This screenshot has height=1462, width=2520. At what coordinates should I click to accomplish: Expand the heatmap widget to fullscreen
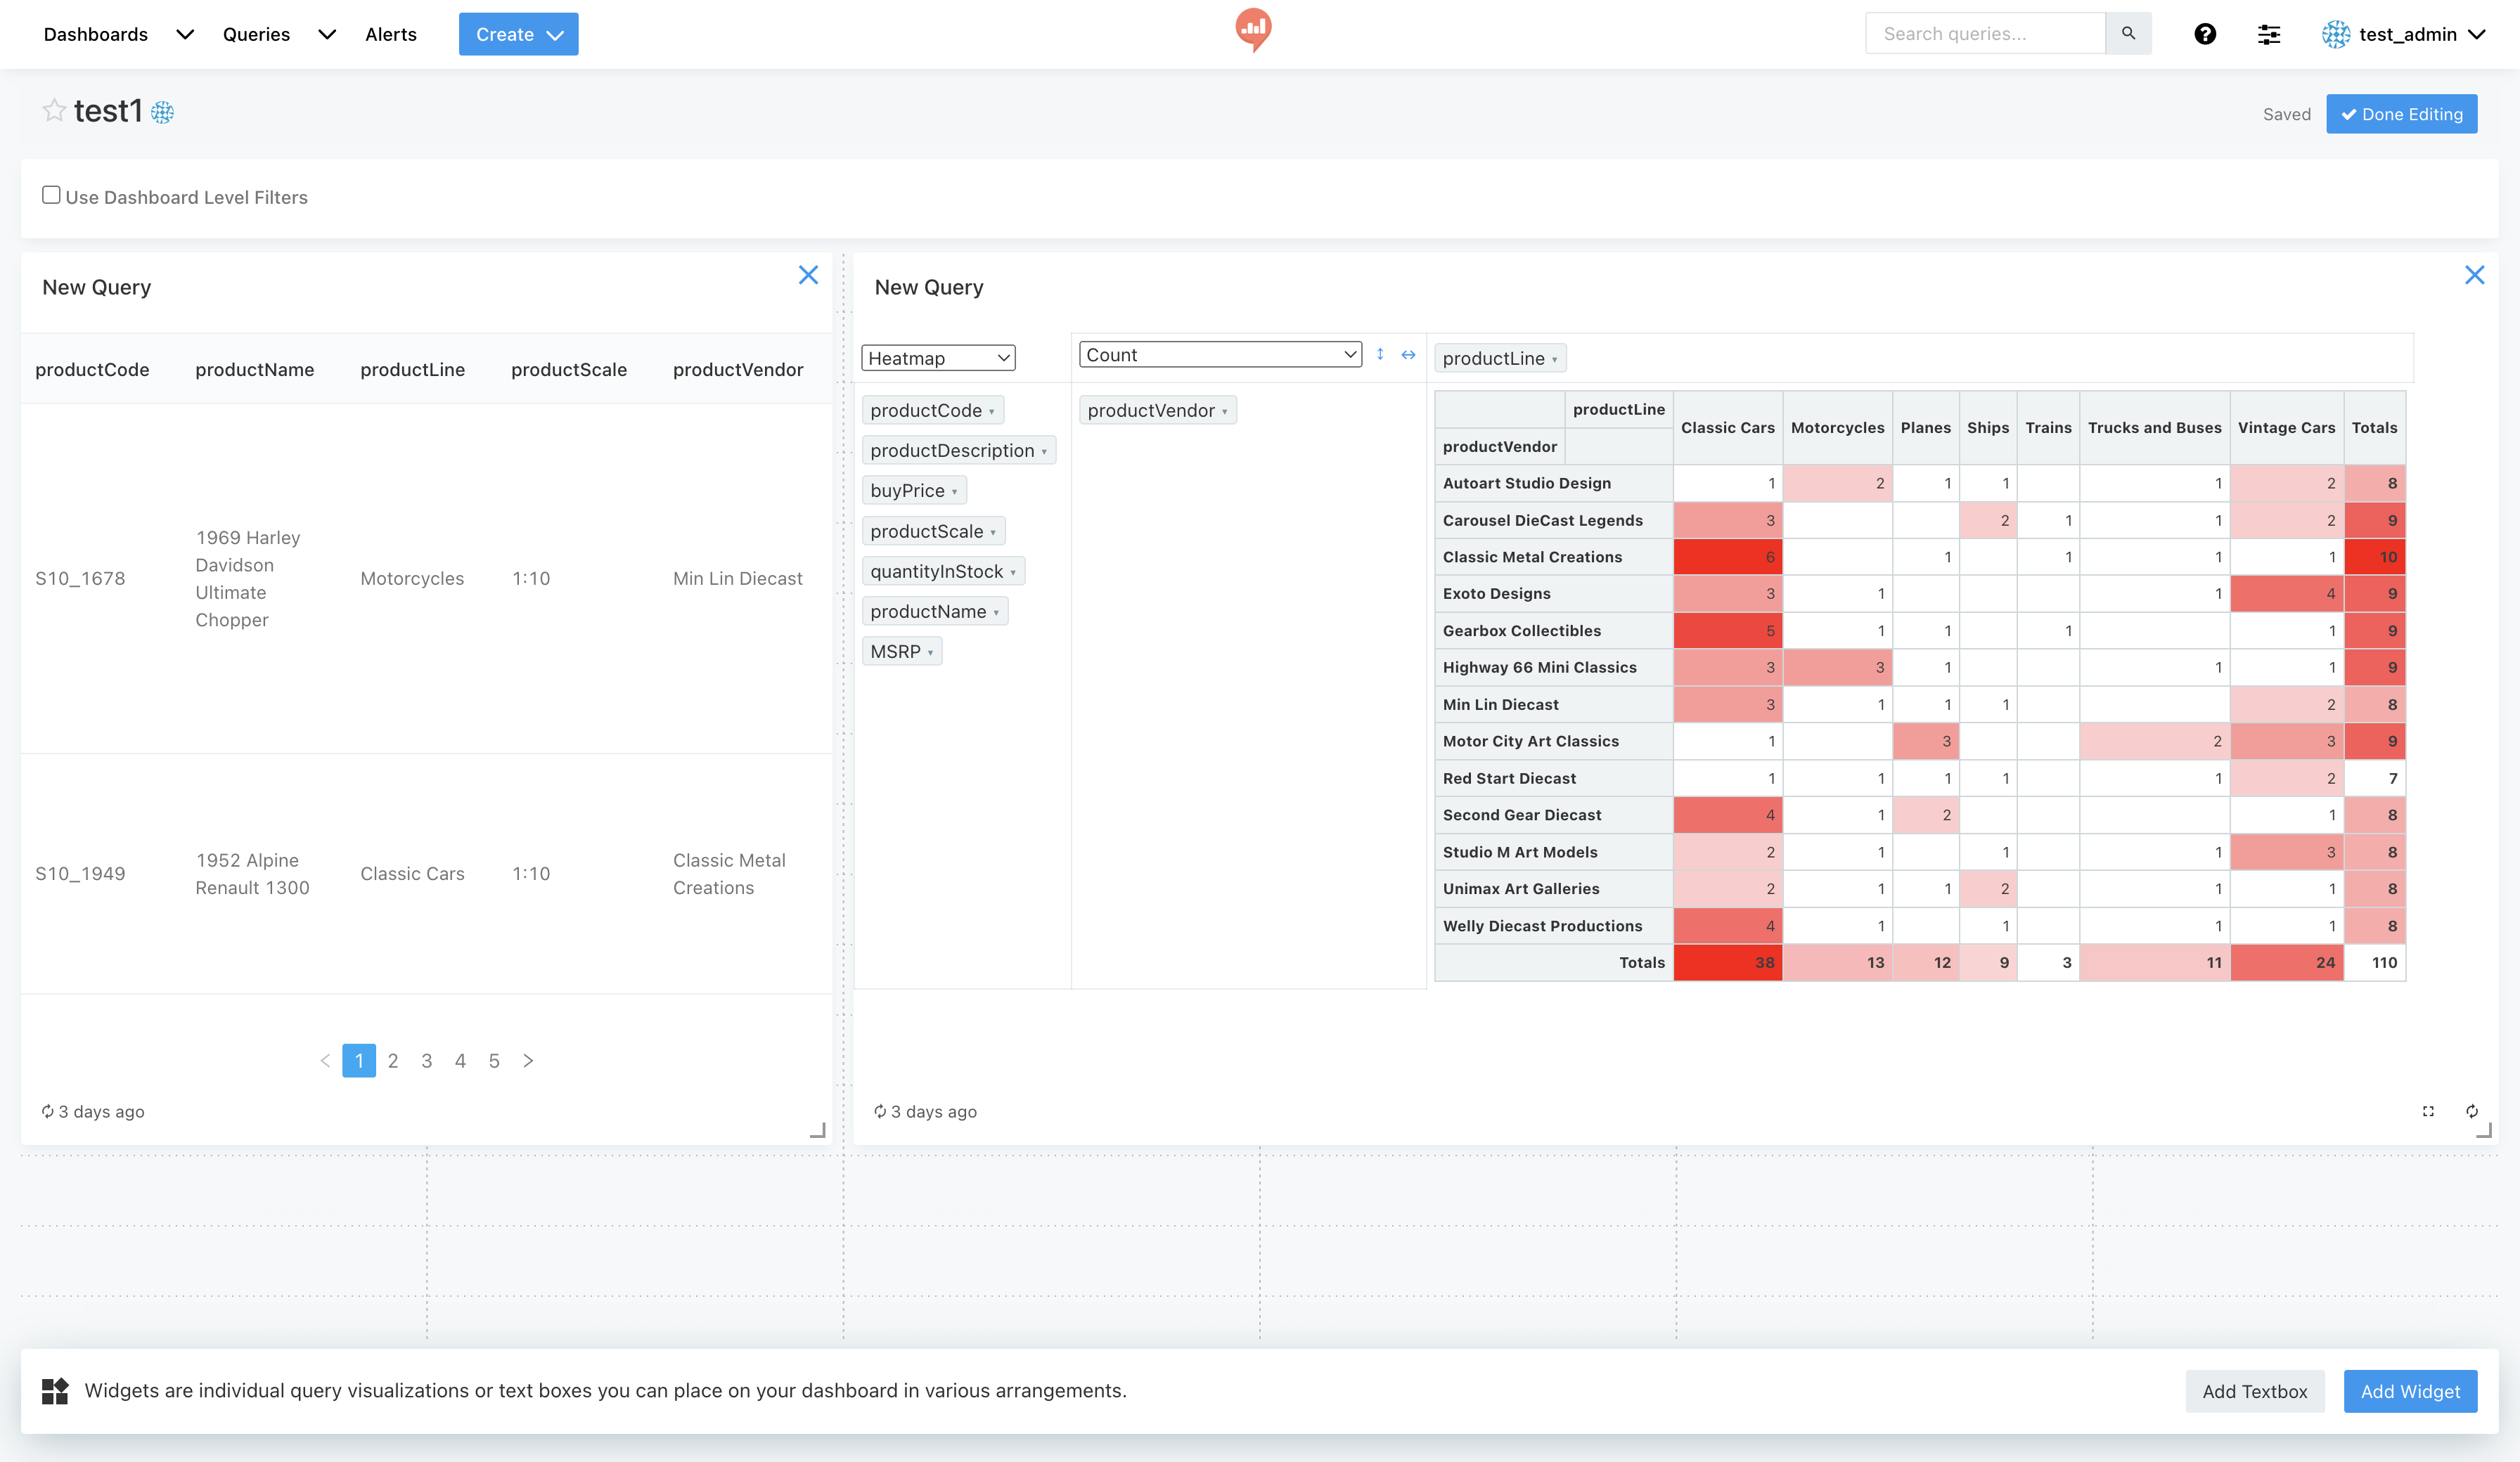(x=2428, y=1111)
